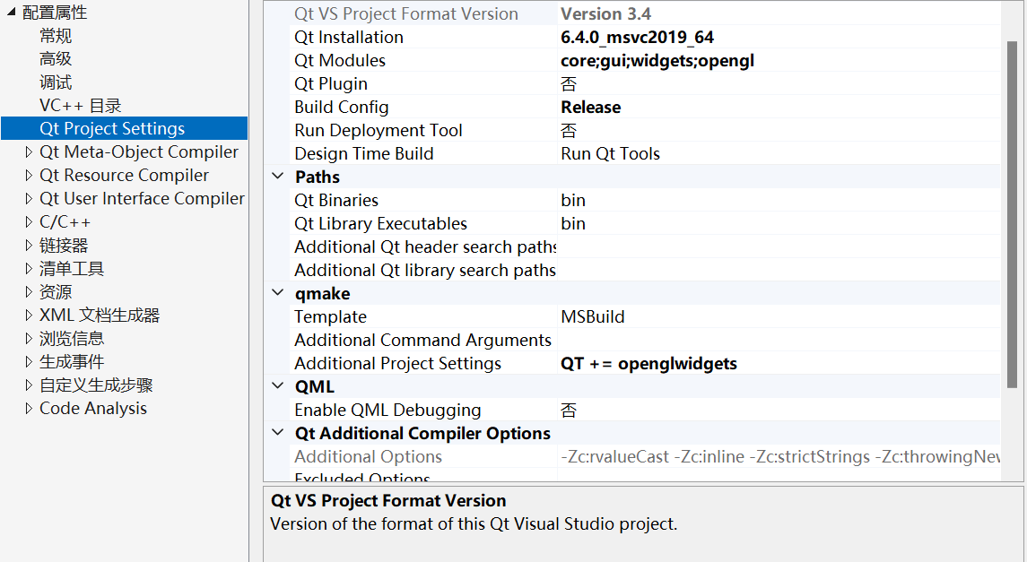Select the 常规 settings page
The width and height of the screenshot is (1027, 562).
(56, 36)
